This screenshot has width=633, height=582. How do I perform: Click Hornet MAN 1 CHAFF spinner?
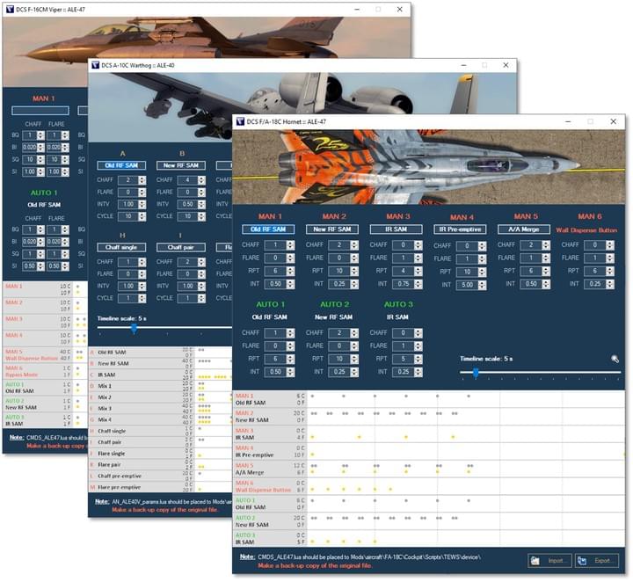pyautogui.click(x=280, y=245)
